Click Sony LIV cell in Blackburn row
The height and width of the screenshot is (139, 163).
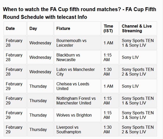pyautogui.click(x=138, y=57)
